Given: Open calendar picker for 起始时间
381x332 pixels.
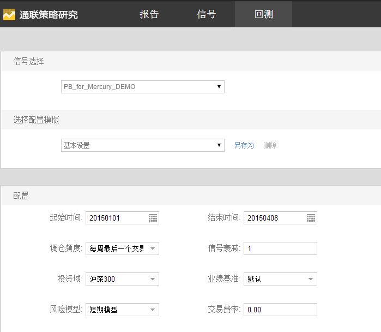Looking at the screenshot, I should [153, 218].
